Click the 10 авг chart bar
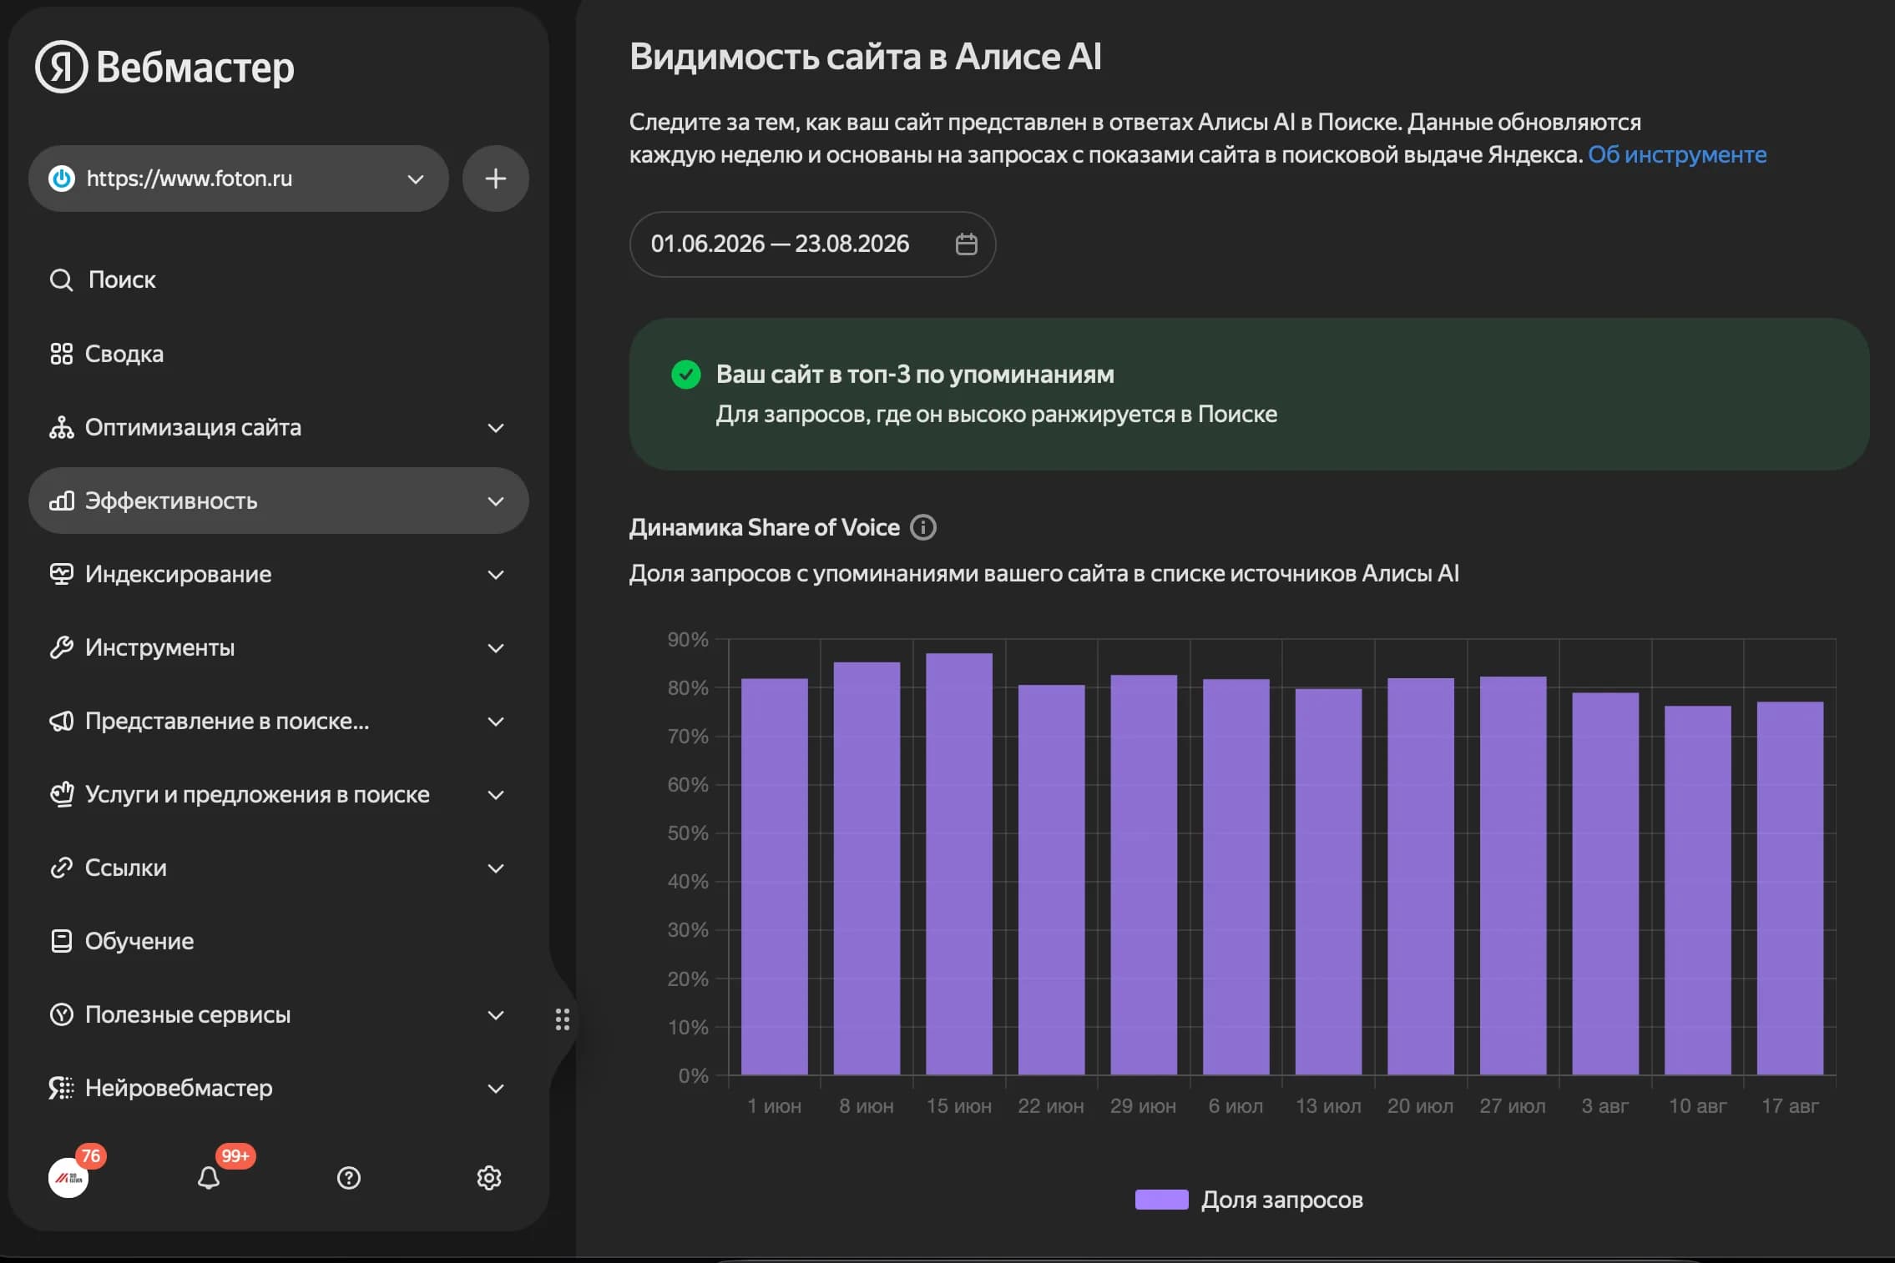Viewport: 1895px width, 1263px height. [x=1698, y=890]
